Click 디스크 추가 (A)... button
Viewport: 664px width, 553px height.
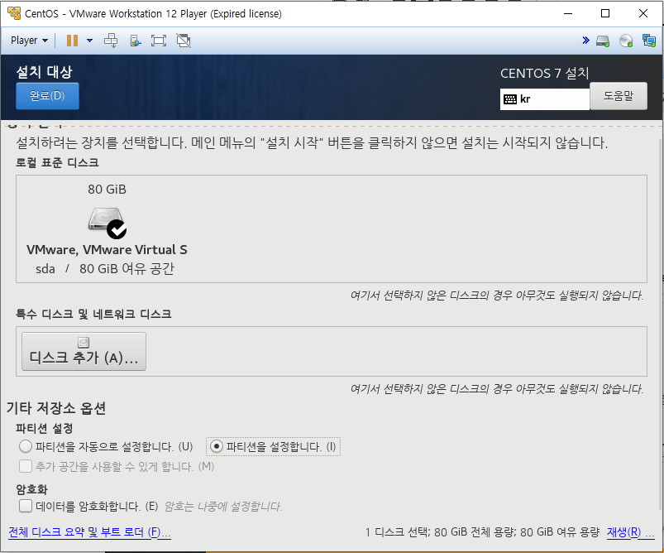tap(84, 352)
